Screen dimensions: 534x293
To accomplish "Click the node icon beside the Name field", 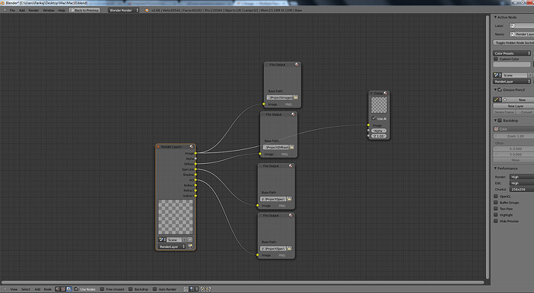I will [x=512, y=34].
